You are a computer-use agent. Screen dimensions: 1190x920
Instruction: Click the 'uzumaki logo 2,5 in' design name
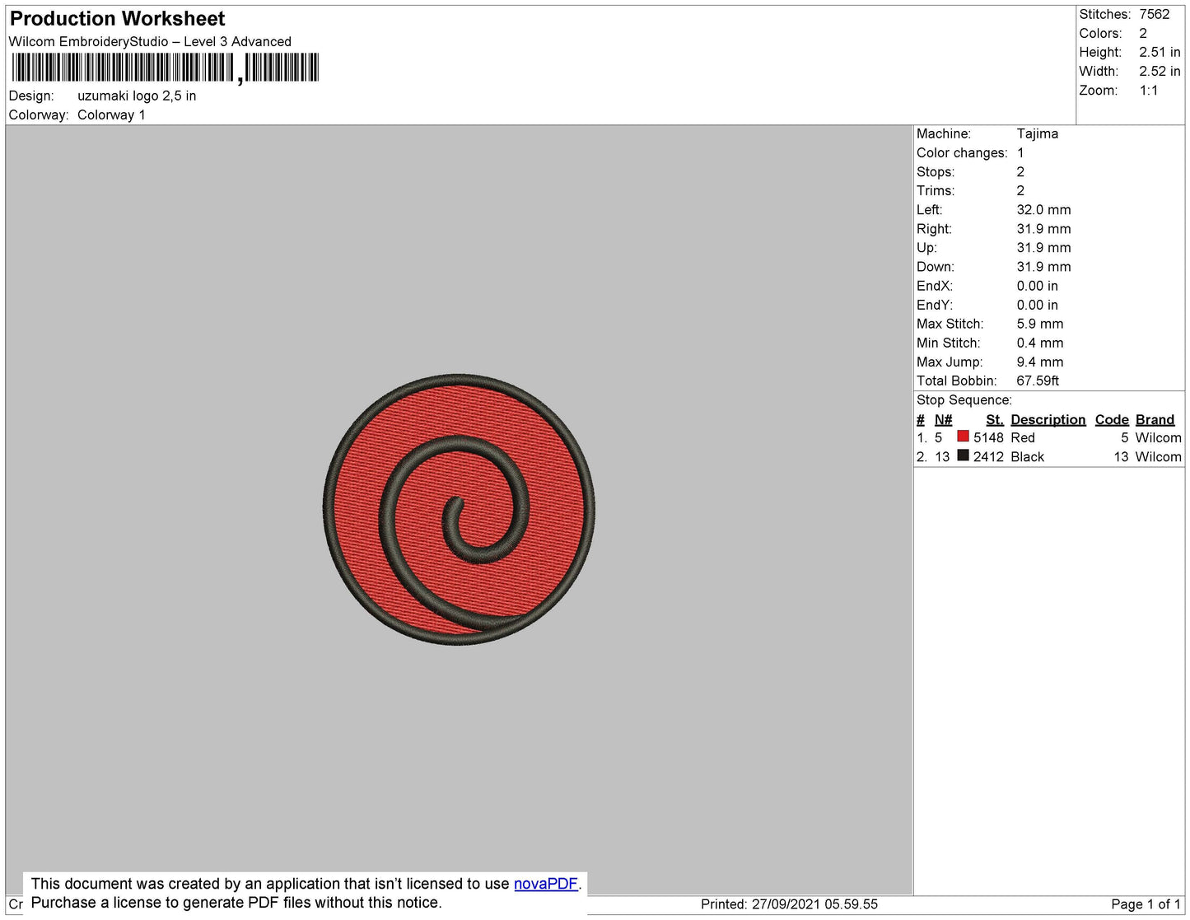pos(137,96)
